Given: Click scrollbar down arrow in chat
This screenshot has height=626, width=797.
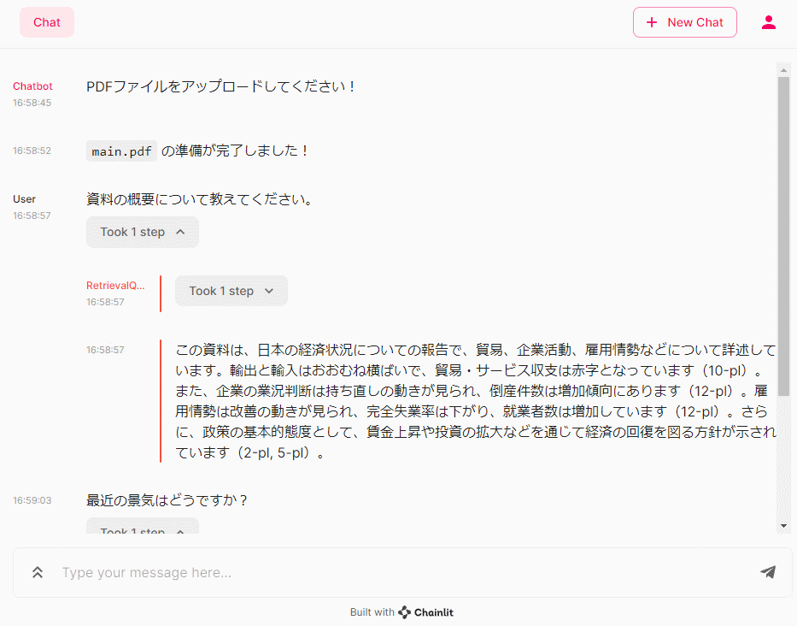Looking at the screenshot, I should click(x=783, y=525).
